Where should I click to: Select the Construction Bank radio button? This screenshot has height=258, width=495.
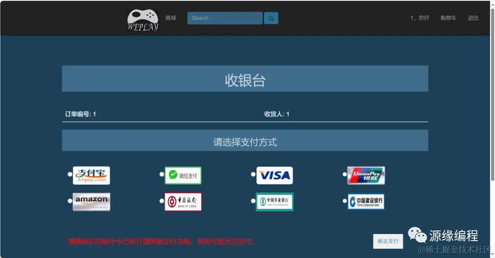click(345, 201)
